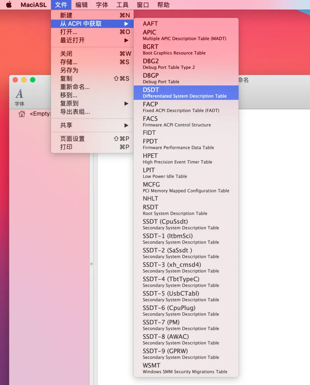This screenshot has width=310, height=385.
Task: Select the DBGP Debug Port Table
Action: pos(186,78)
